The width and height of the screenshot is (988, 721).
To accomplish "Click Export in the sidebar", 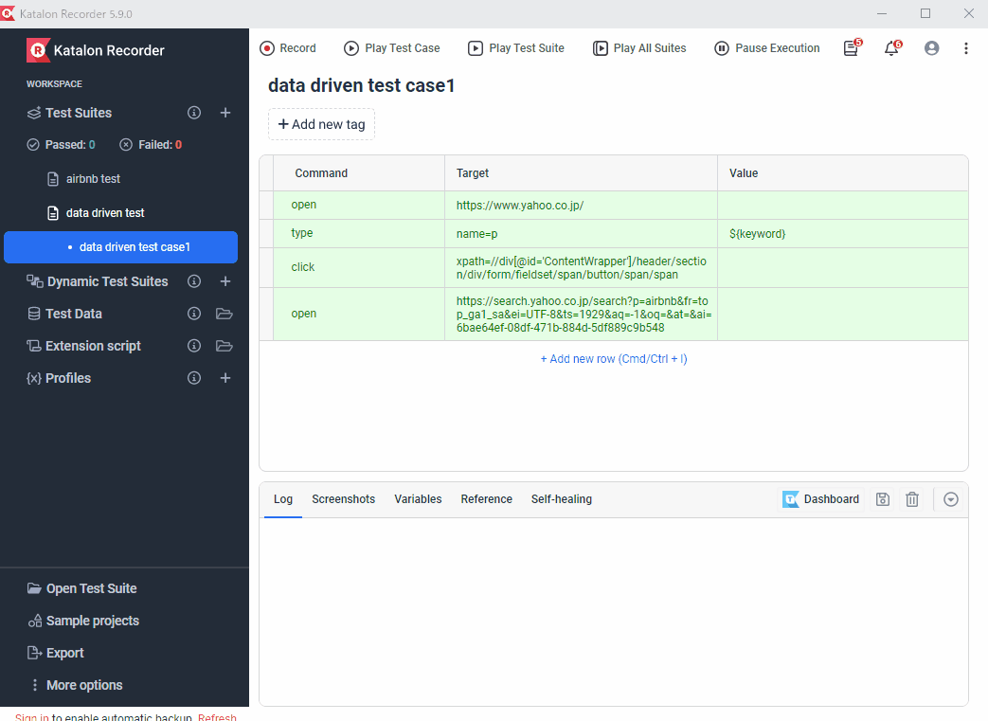I will pyautogui.click(x=64, y=652).
